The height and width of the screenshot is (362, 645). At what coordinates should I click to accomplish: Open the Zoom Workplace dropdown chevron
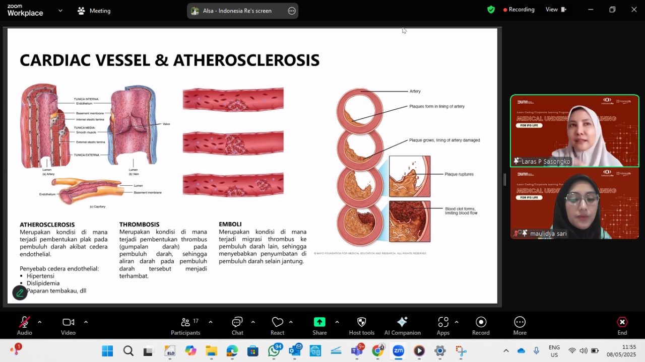coord(60,10)
